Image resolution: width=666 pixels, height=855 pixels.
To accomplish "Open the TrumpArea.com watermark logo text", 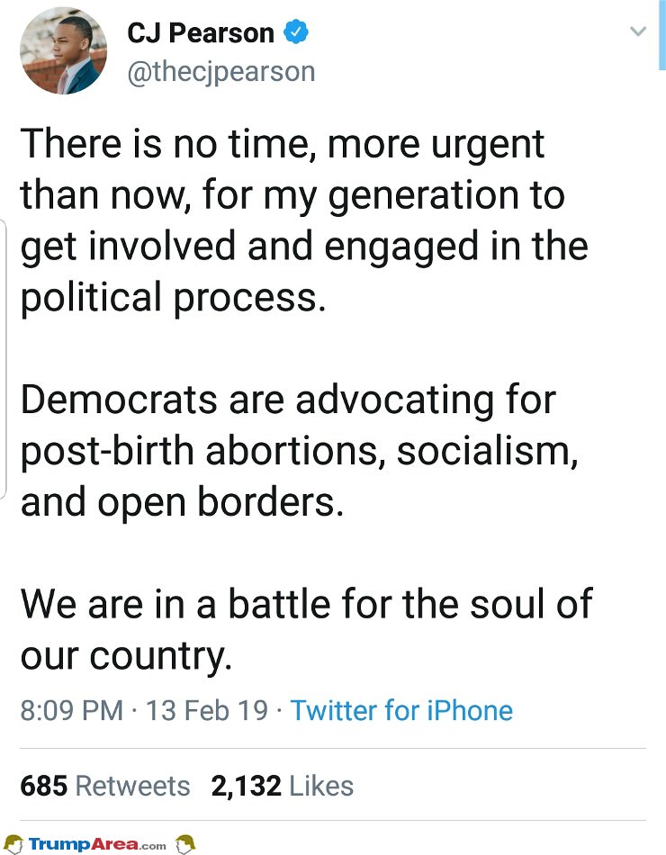I will pyautogui.click(x=97, y=844).
